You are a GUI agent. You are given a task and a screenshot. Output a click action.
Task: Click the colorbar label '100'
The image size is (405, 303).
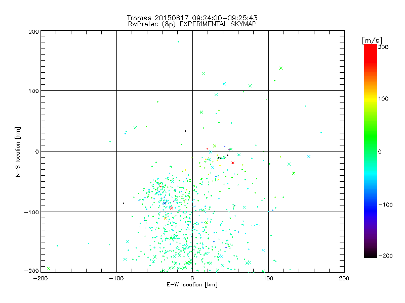click(x=383, y=98)
